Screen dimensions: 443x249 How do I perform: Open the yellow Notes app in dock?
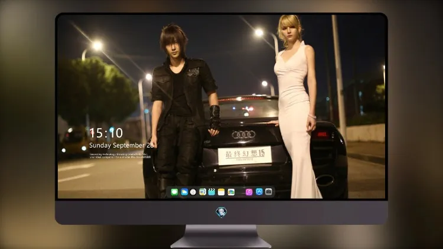coord(221,192)
